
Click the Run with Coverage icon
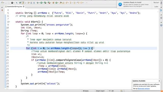pos(45,3)
